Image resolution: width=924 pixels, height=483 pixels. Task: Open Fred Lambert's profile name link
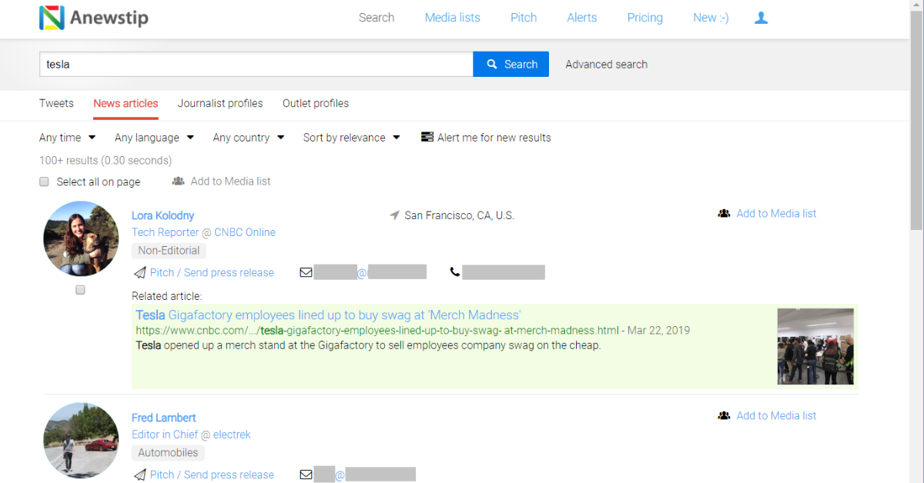(x=164, y=418)
